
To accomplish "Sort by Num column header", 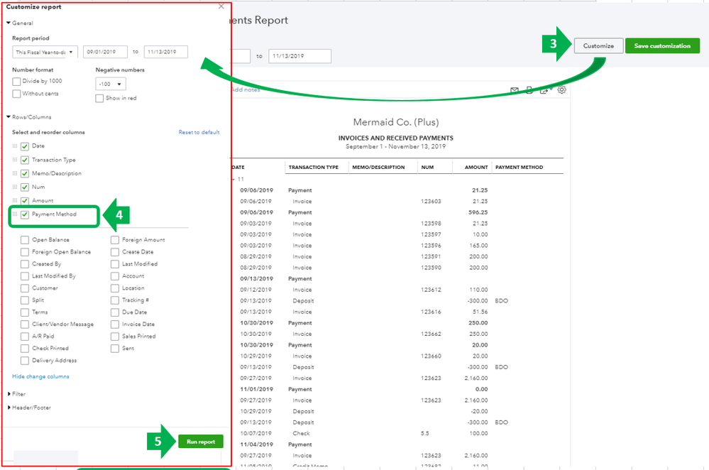I will click(x=427, y=168).
